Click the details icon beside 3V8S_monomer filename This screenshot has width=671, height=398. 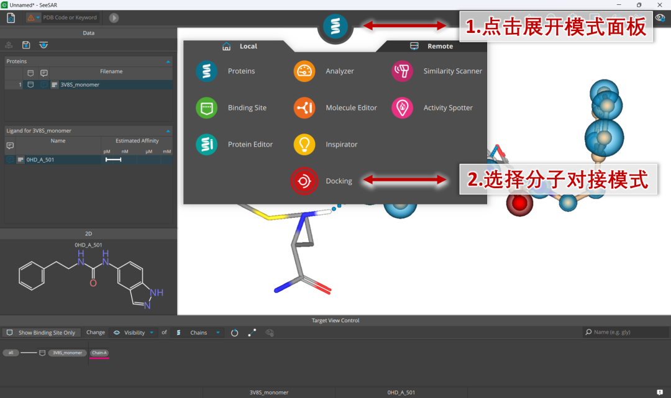pyautogui.click(x=54, y=85)
